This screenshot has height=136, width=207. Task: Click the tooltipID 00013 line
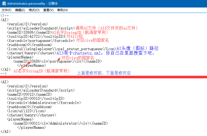coord(36,99)
